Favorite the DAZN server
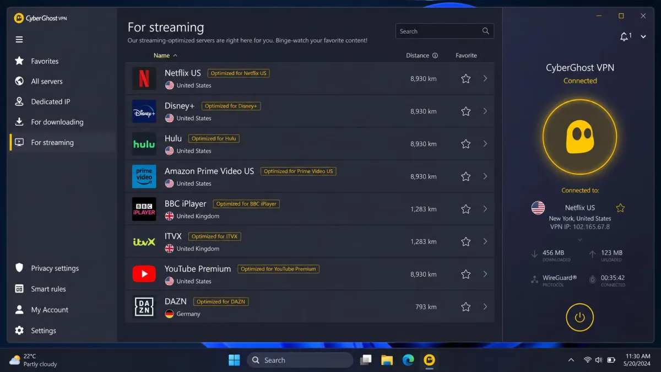 pos(466,306)
